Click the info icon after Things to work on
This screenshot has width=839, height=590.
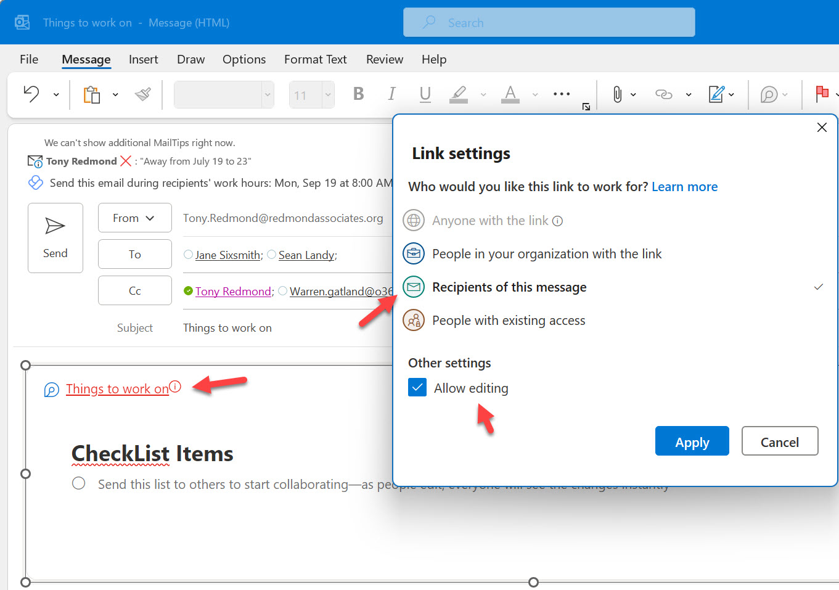(x=175, y=387)
